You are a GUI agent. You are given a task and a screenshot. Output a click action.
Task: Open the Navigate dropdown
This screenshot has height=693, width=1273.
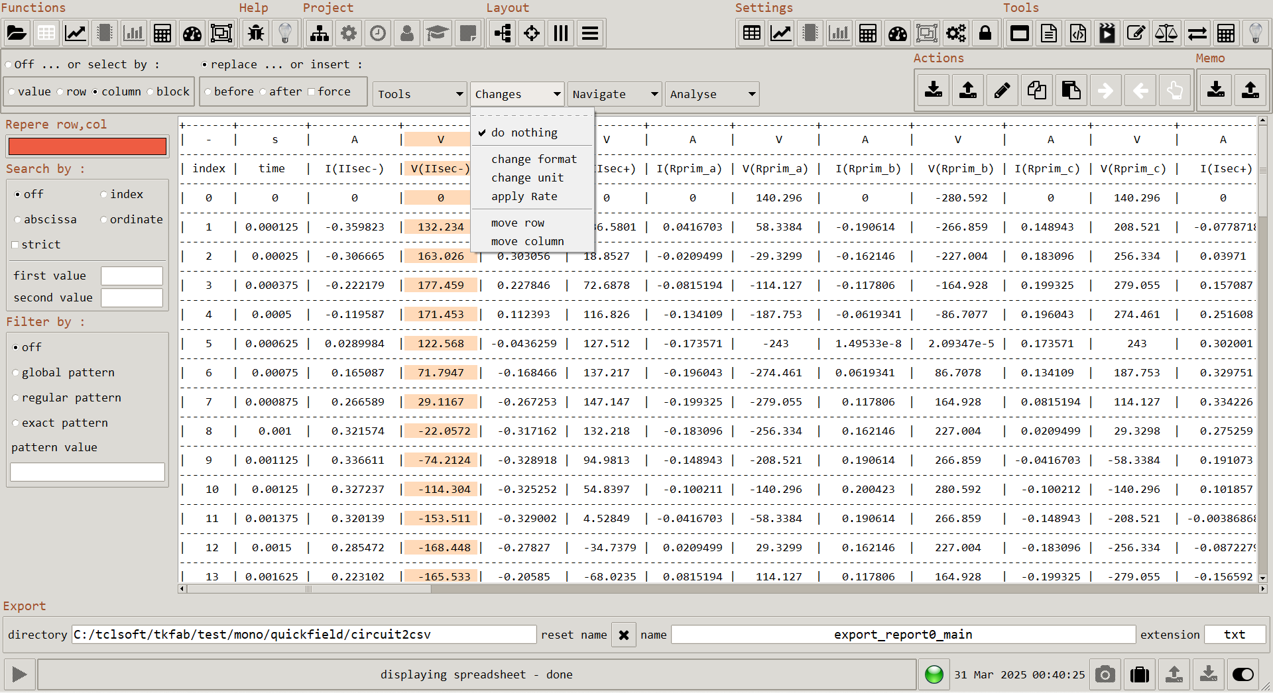pyautogui.click(x=615, y=94)
